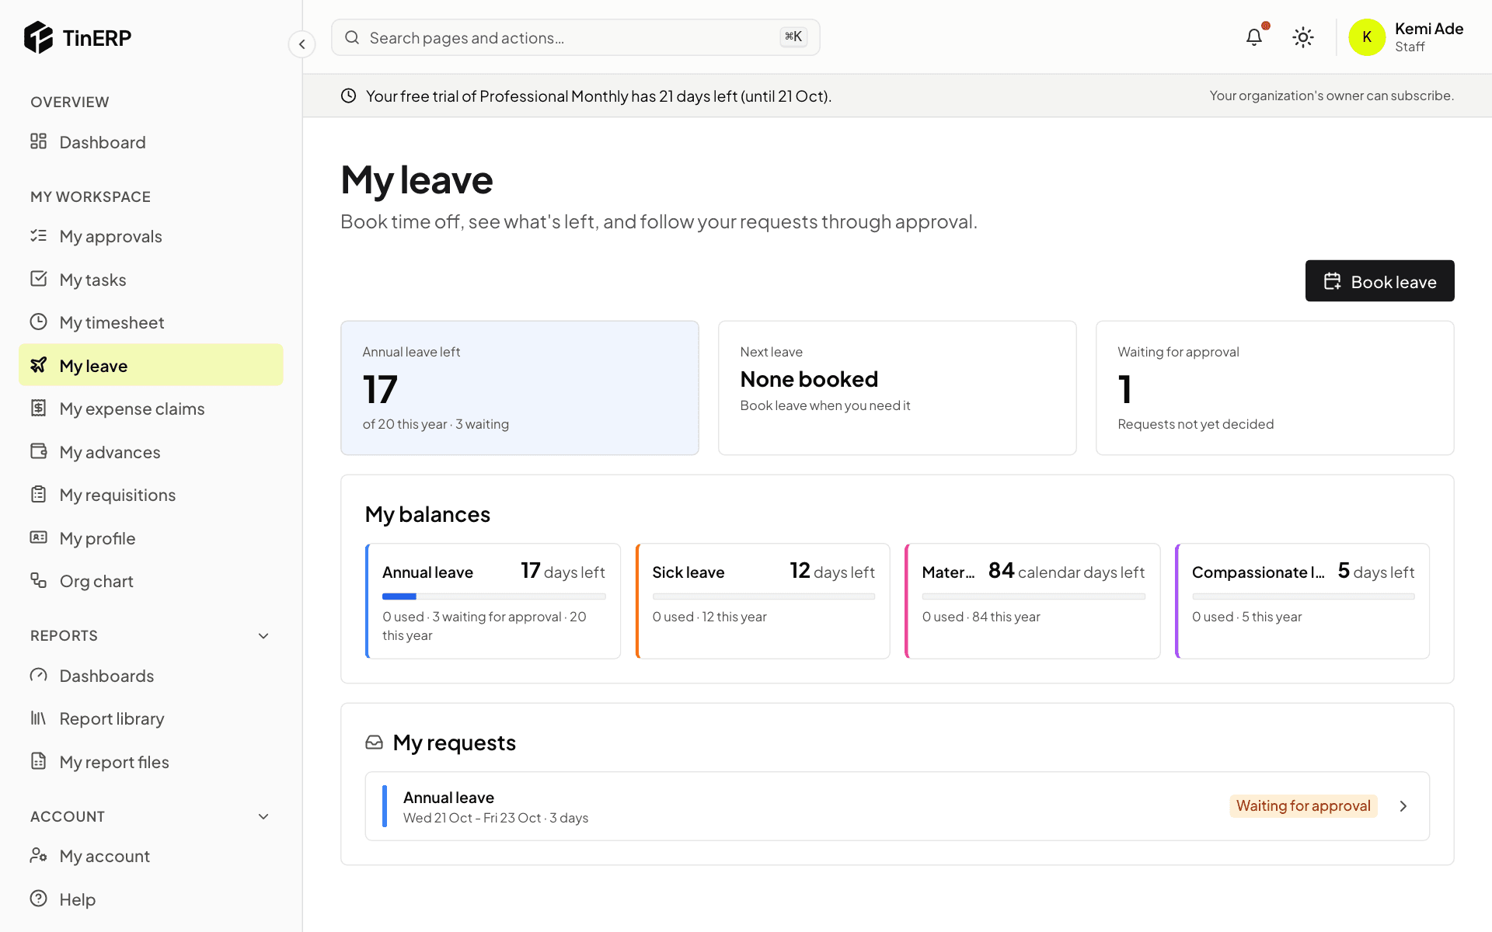The width and height of the screenshot is (1492, 932).
Task: Click the My report files icon
Action: pyautogui.click(x=39, y=761)
